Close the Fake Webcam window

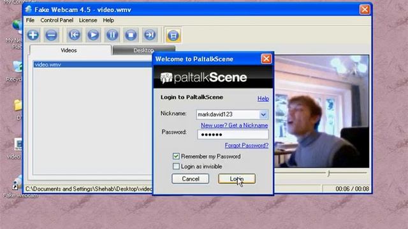(365, 10)
